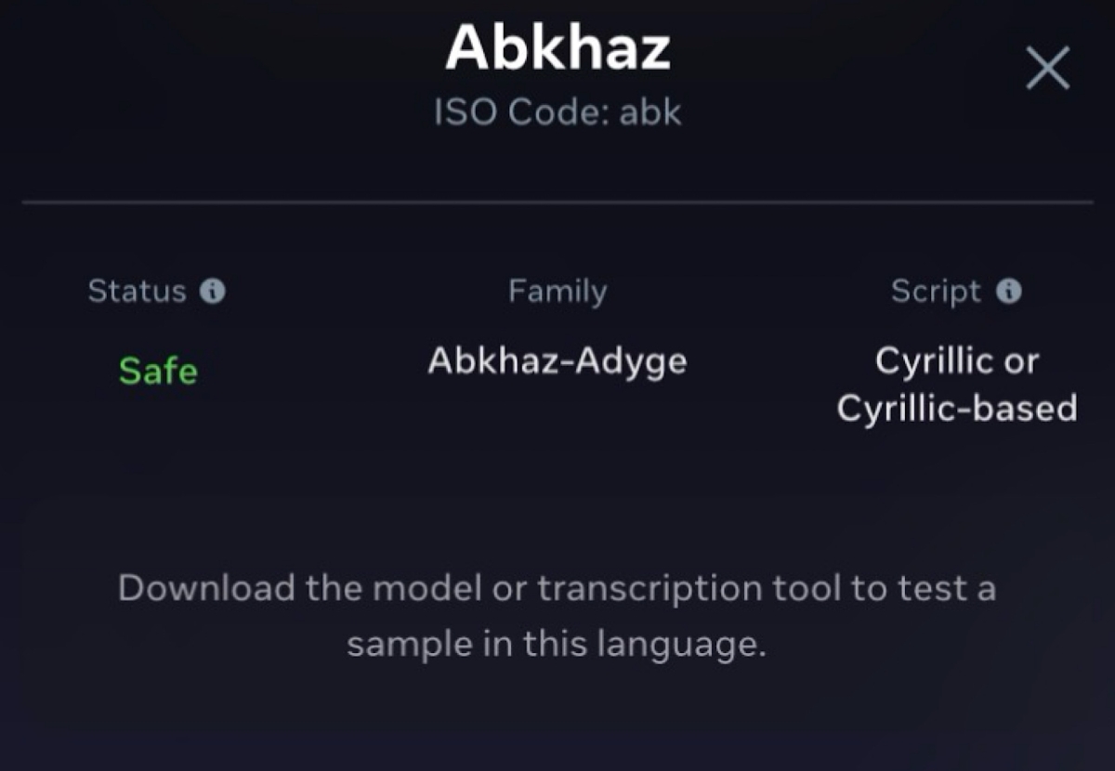Click the Abkhaz language title
1115x771 pixels.
(557, 48)
